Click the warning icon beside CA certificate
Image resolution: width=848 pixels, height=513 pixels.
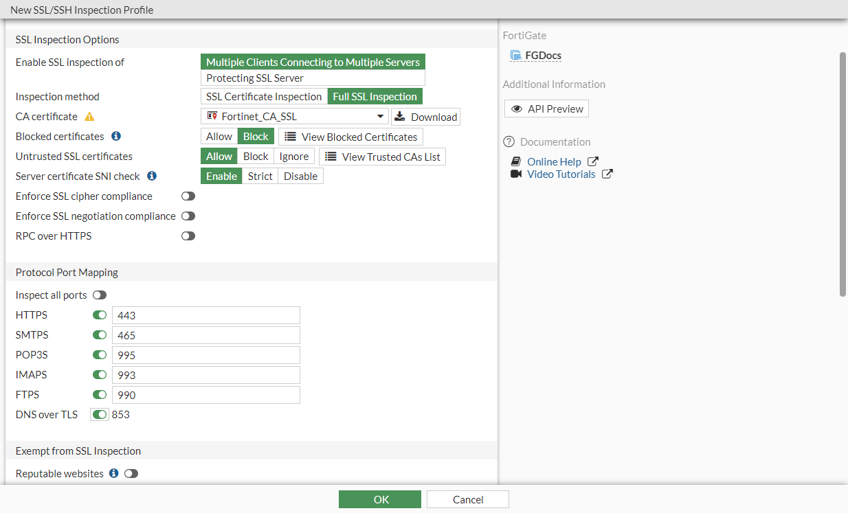click(89, 116)
